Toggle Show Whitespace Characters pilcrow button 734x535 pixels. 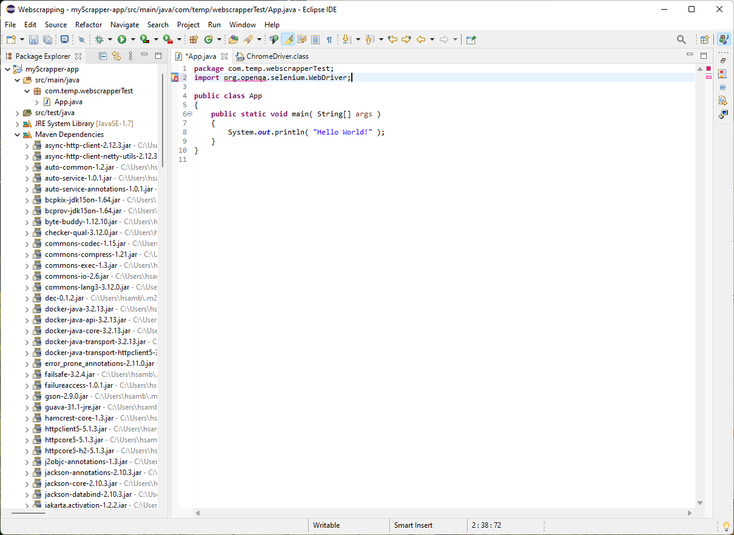click(x=329, y=40)
